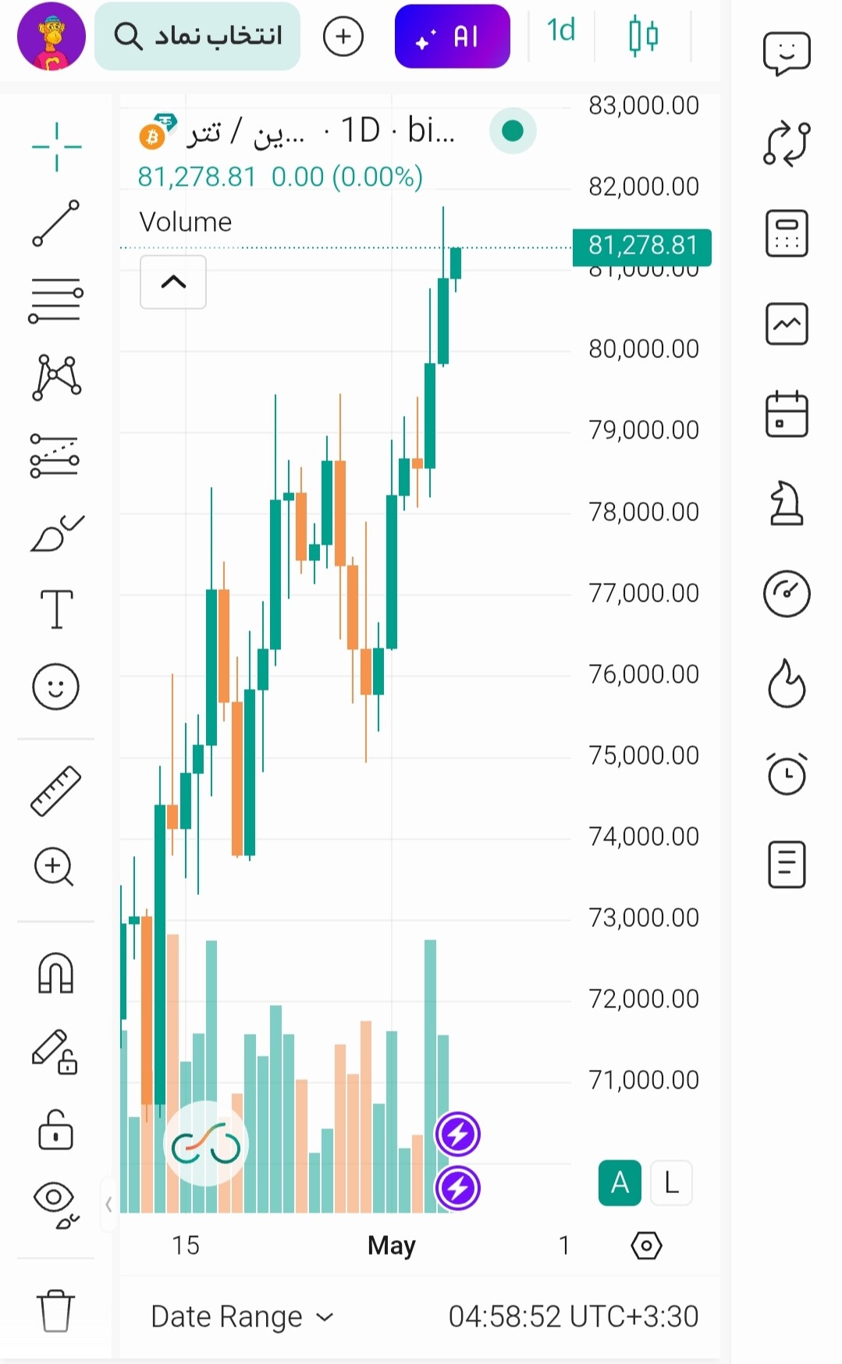Open the emoji sticker tool

55,687
